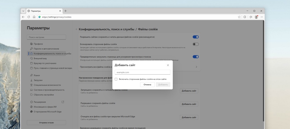Select Загрузки in settings sidebar

click(38, 80)
